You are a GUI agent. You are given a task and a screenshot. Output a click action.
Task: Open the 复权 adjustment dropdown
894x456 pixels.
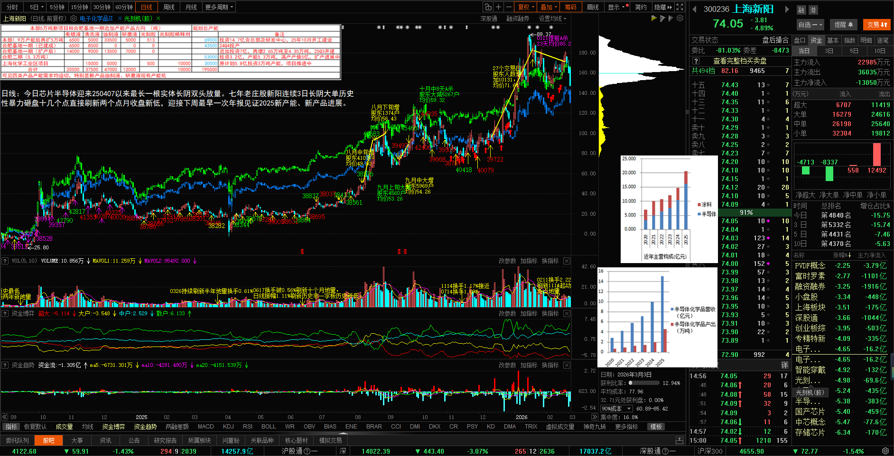(x=526, y=7)
